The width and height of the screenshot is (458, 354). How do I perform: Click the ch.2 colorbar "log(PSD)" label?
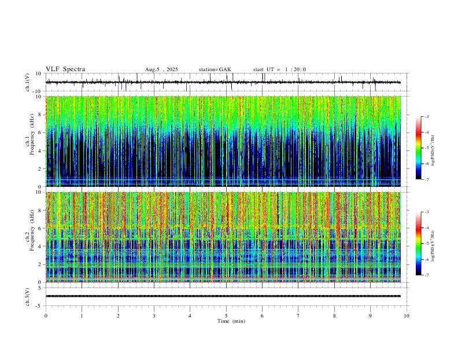click(x=433, y=246)
